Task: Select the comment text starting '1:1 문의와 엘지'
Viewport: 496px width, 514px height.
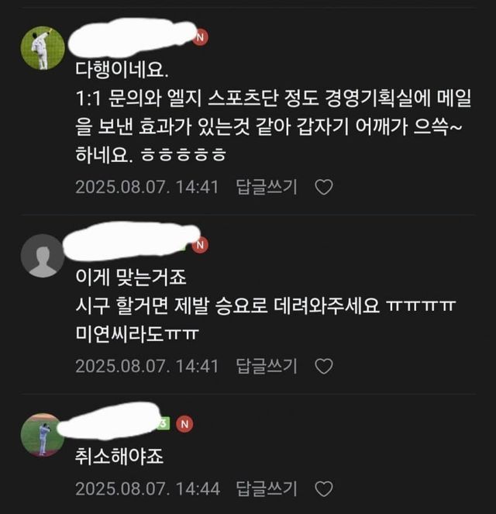Action: click(274, 126)
